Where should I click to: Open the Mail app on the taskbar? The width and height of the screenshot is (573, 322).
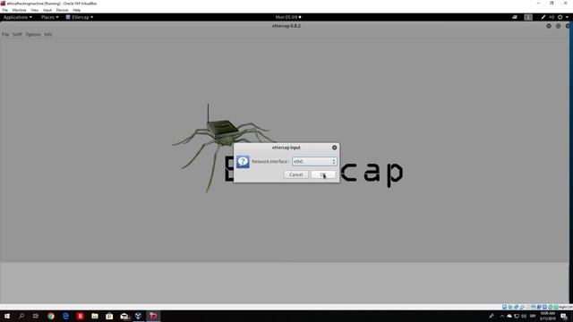(x=124, y=316)
